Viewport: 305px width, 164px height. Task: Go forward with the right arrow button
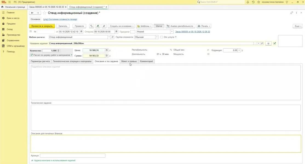pyautogui.click(x=38, y=13)
